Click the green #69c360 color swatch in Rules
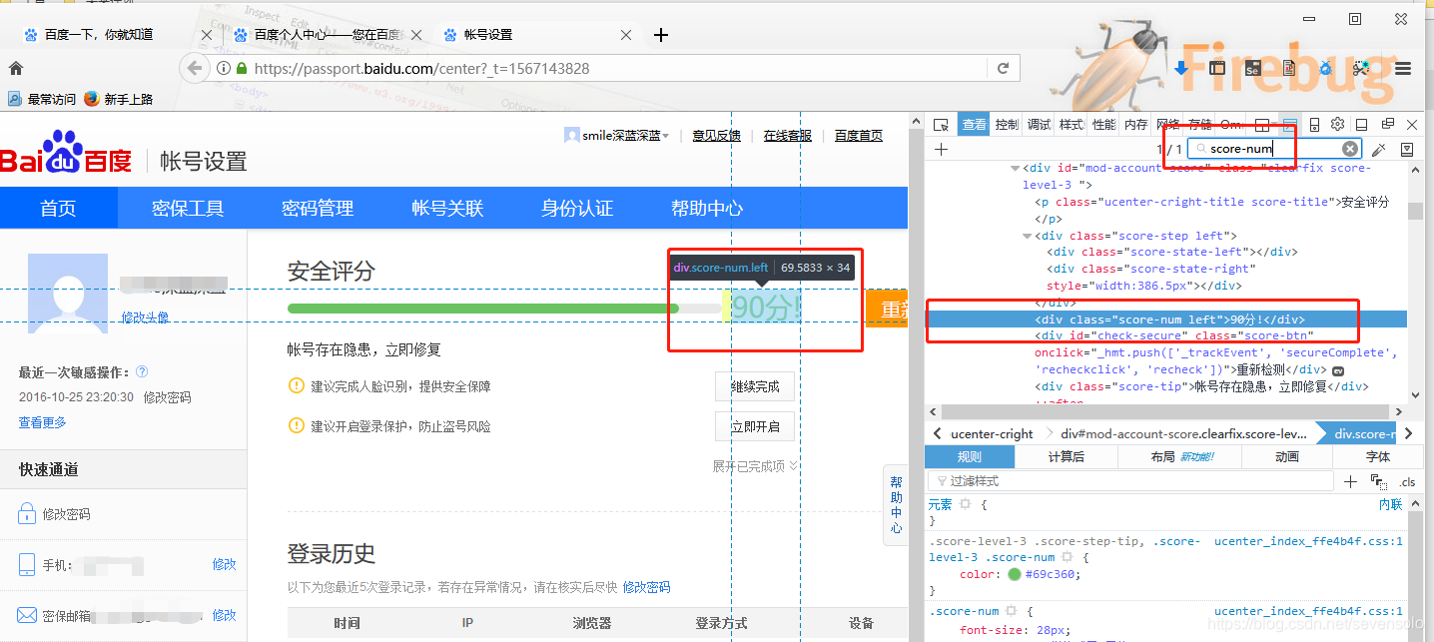The width and height of the screenshot is (1434, 642). 1014,574
